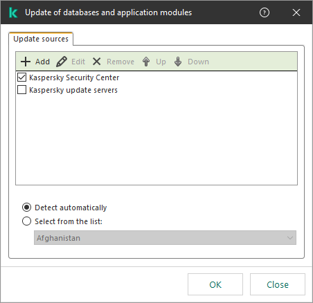Click the Down label in toolbar
This screenshot has width=313, height=303.
pyautogui.click(x=198, y=62)
